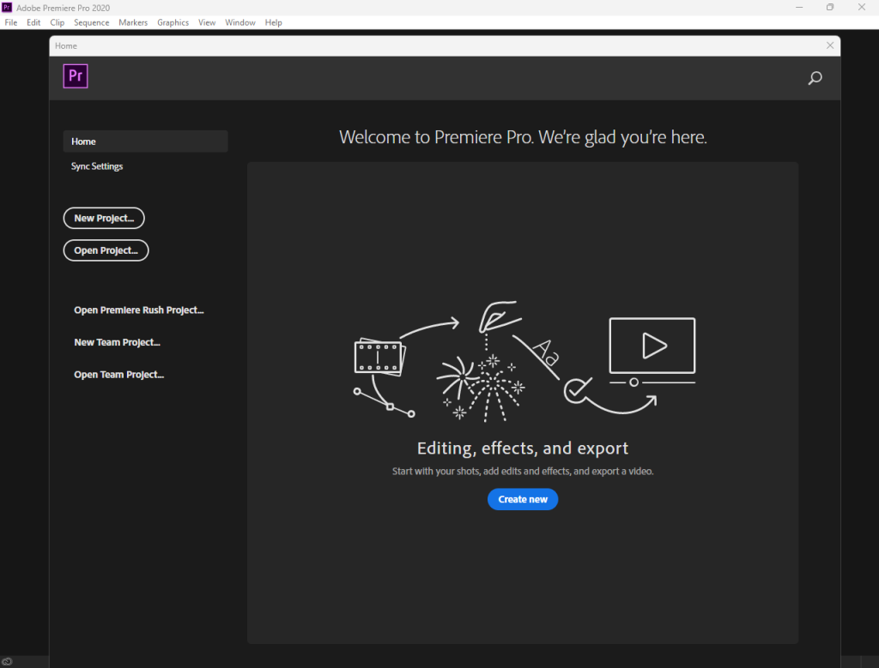Viewport: 879px width, 668px height.
Task: Click the Premiere Pro Pr logo
Action: (x=76, y=76)
